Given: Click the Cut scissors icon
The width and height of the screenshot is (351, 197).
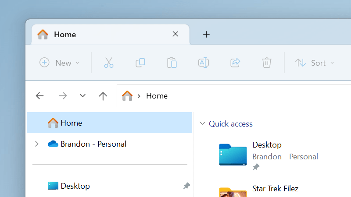Looking at the screenshot, I should (109, 63).
